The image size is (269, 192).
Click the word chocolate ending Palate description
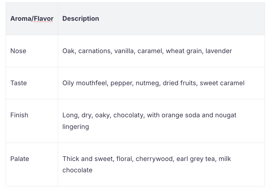click(x=77, y=170)
